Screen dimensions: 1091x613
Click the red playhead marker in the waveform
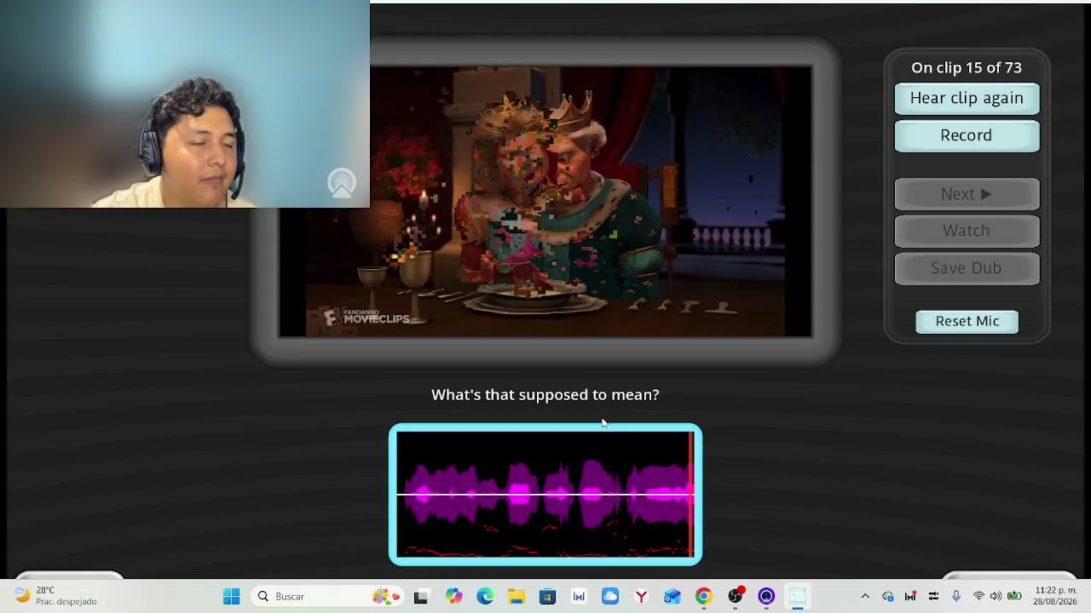[x=690, y=494]
